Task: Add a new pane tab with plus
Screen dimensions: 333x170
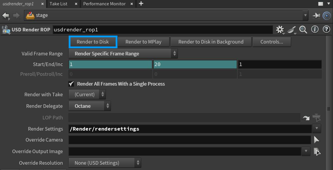Action: tap(141, 4)
